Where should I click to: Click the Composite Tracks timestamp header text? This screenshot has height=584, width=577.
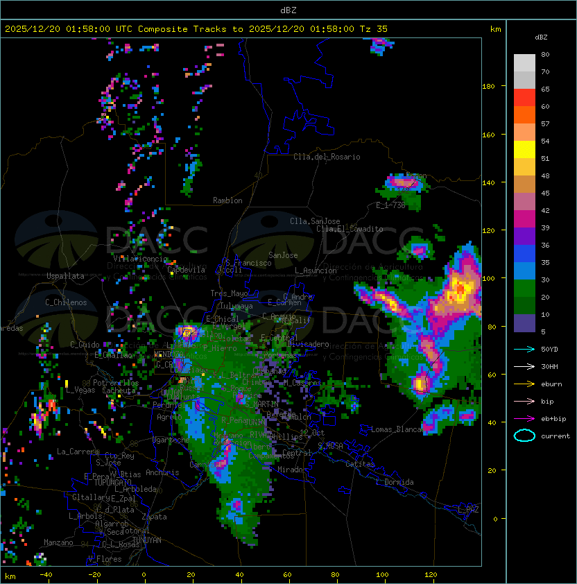[196, 29]
